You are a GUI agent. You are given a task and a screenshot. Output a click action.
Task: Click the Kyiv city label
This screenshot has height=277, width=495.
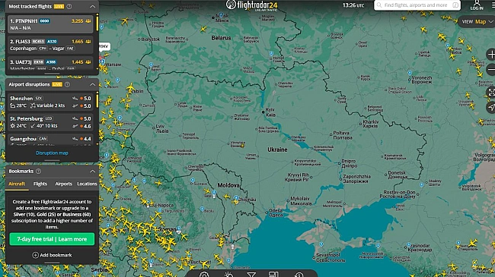click(270, 112)
